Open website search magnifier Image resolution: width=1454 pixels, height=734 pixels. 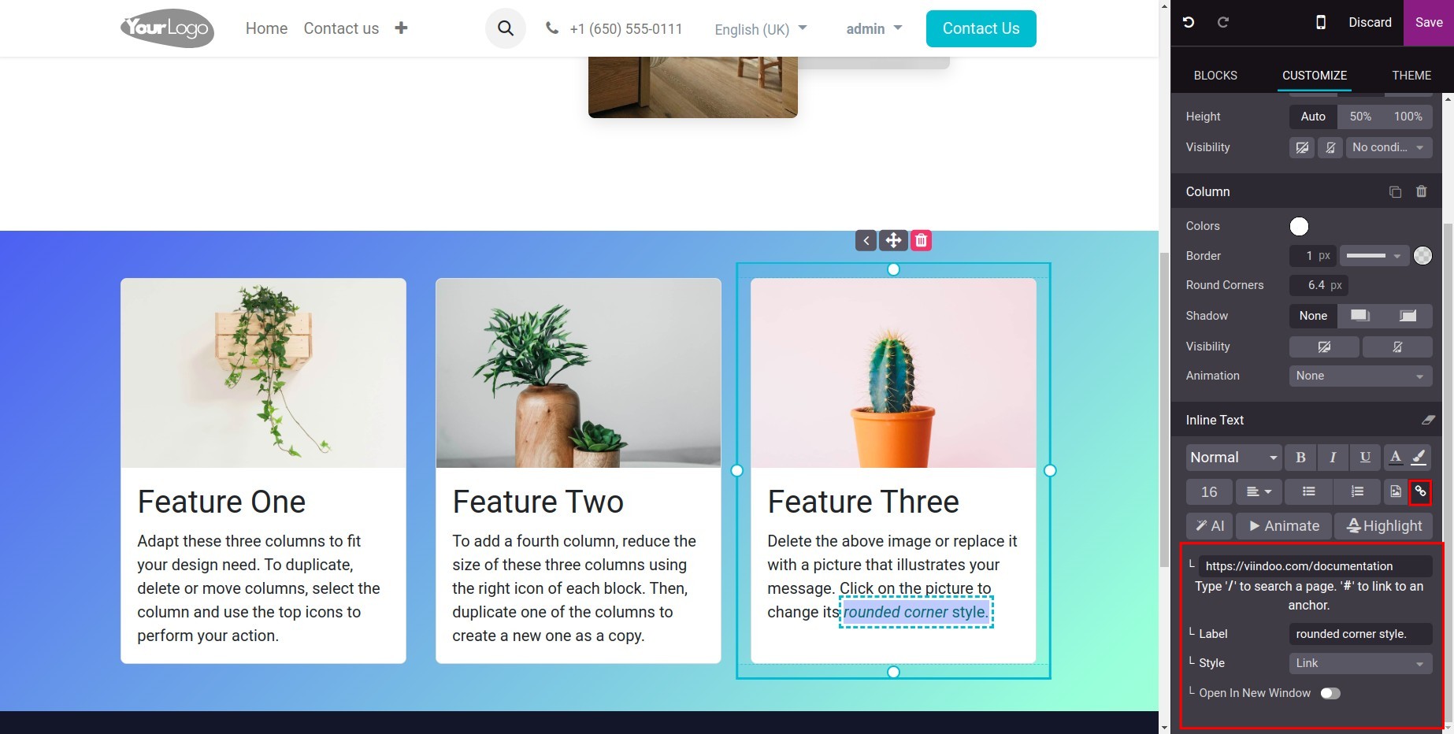[x=506, y=28]
